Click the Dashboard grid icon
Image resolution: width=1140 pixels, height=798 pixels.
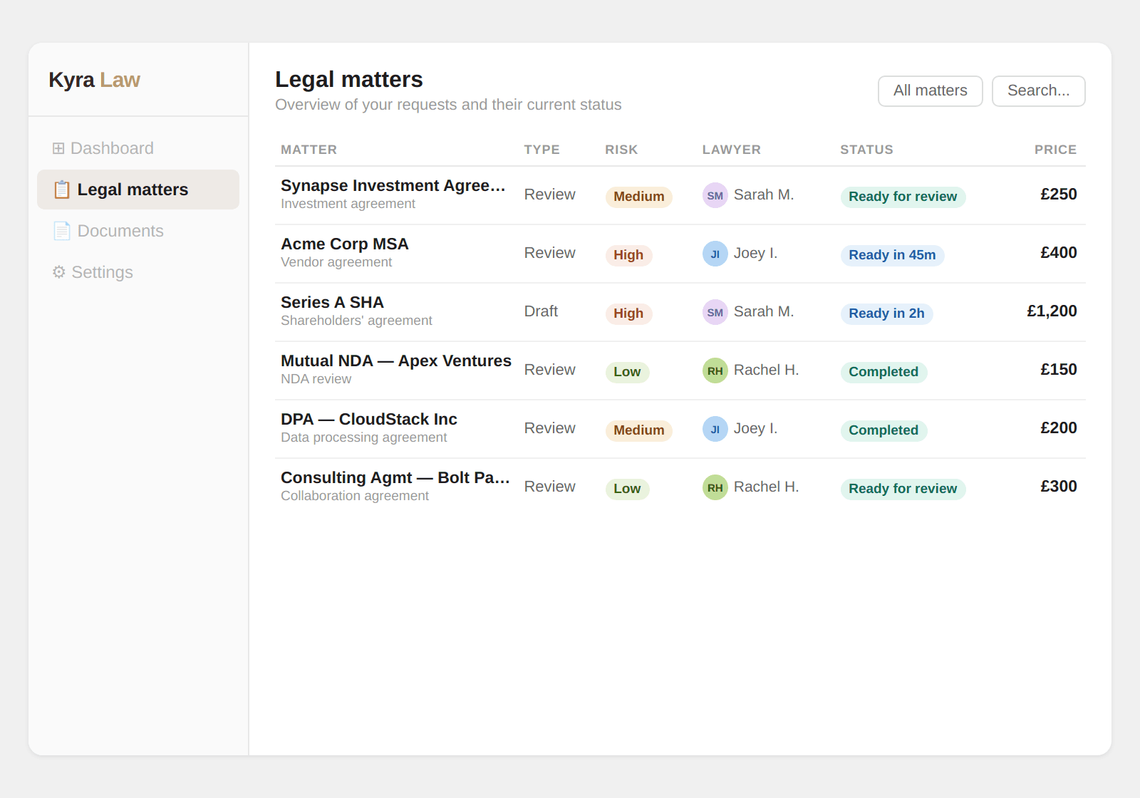coord(58,147)
